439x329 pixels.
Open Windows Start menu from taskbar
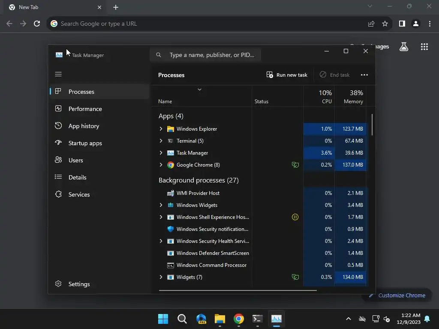tap(163, 319)
